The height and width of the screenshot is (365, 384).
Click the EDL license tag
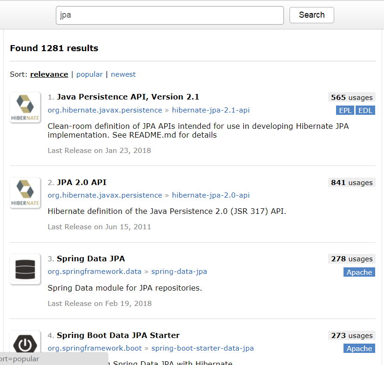coord(365,110)
